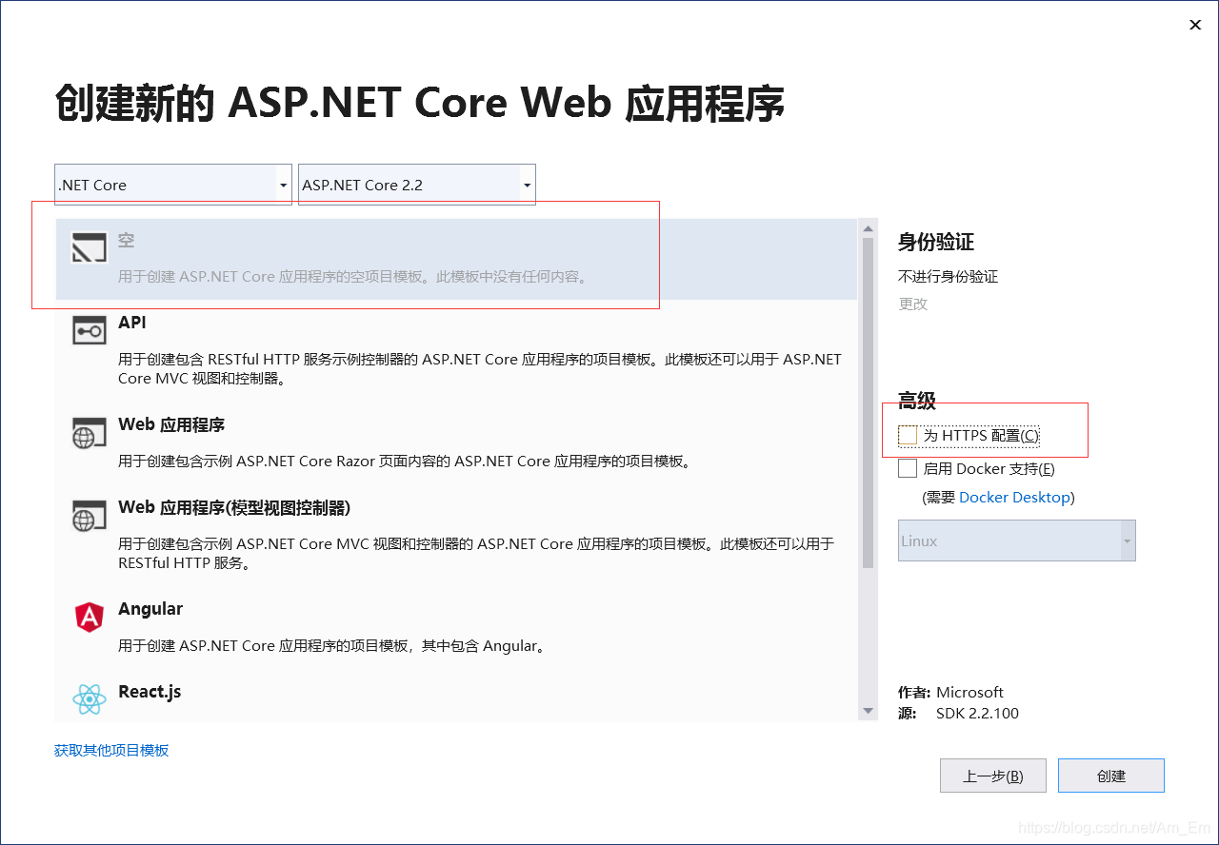Image resolution: width=1219 pixels, height=845 pixels.
Task: Click the MVC (模型视图控制器) template icon
Action: [x=90, y=515]
